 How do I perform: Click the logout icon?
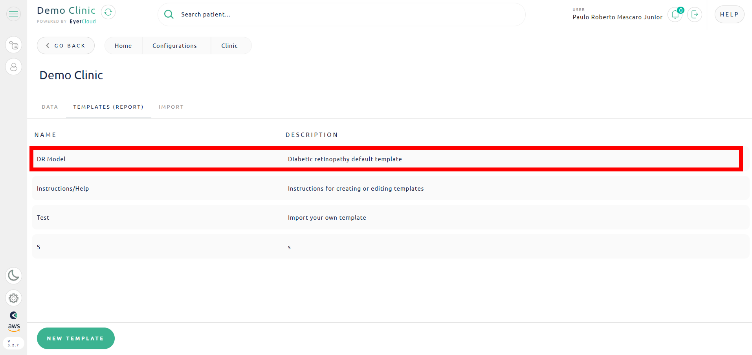695,15
